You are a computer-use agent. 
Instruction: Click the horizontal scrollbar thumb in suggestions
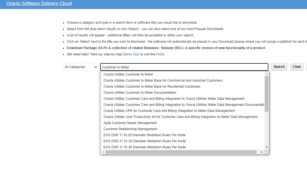pos(181,152)
